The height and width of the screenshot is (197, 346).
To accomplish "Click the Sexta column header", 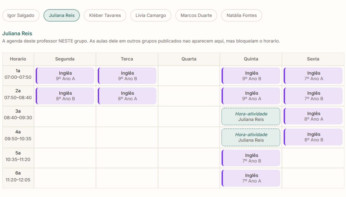I will [x=313, y=59].
